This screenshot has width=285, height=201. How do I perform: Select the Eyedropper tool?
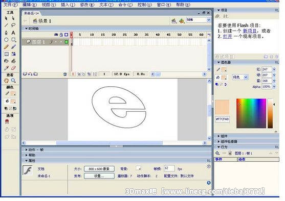[6, 68]
